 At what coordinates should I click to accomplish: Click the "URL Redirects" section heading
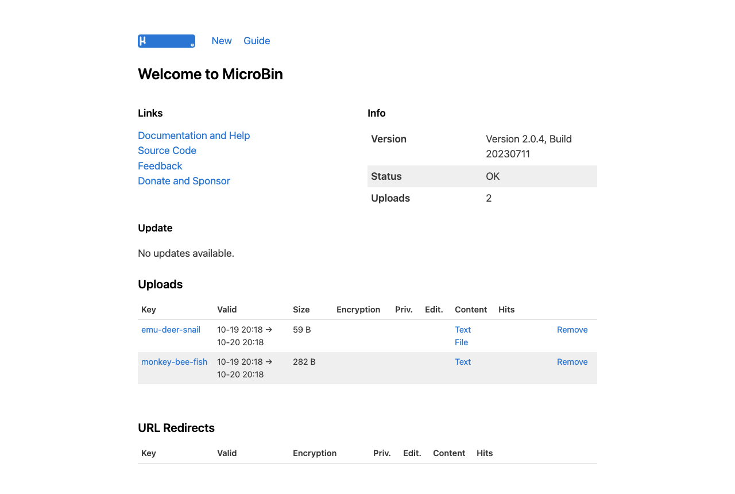(x=176, y=428)
